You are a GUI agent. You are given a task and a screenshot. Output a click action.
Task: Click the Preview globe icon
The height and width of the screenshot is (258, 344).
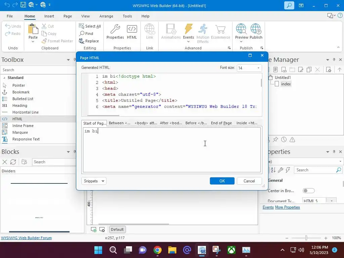tap(241, 30)
